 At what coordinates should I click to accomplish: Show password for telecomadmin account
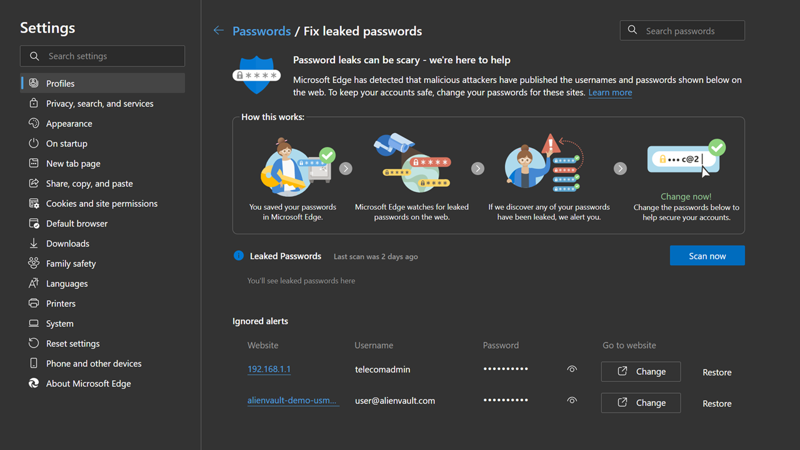tap(572, 369)
